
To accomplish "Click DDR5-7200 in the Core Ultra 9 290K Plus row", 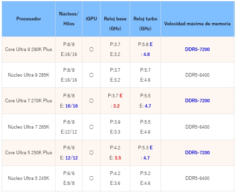I will (197, 49).
